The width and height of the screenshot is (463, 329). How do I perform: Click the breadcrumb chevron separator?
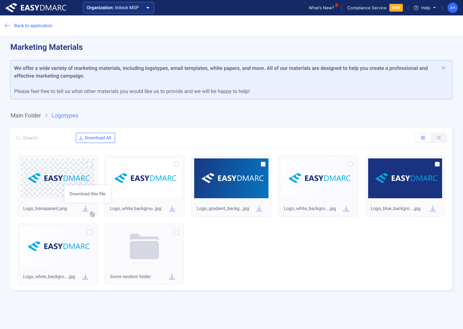(x=46, y=115)
